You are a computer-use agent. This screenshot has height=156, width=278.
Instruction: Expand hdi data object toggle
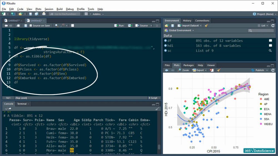pyautogui.click(x=165, y=46)
